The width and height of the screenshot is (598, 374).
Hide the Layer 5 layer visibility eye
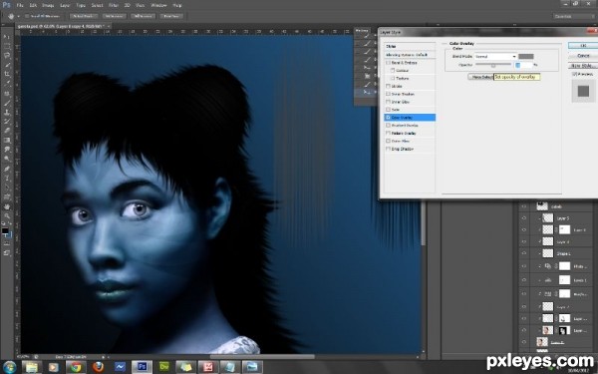523,218
